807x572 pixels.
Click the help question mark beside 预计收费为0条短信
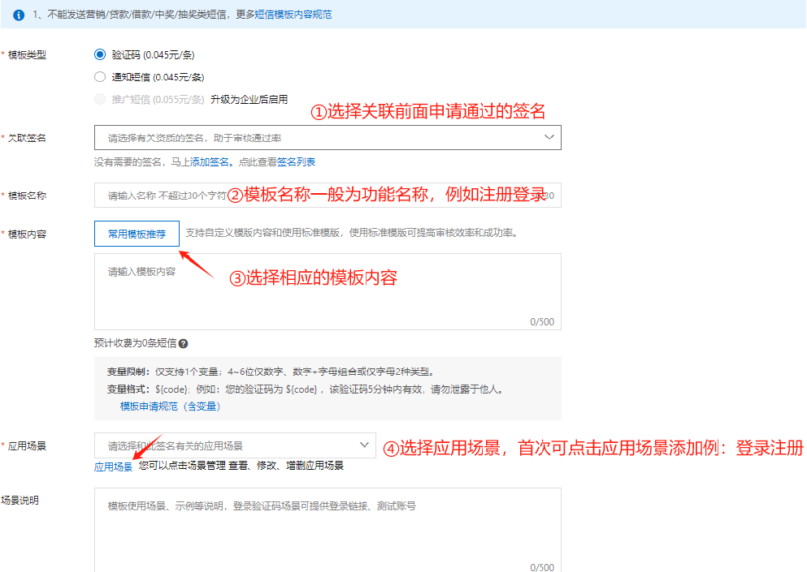pos(183,344)
